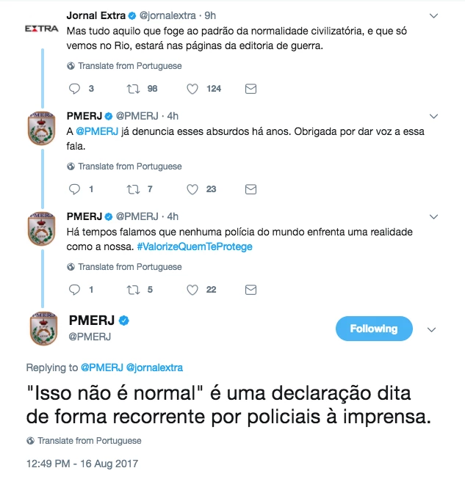
Task: Expand options on Jornal Extra tweet
Action: (x=433, y=15)
